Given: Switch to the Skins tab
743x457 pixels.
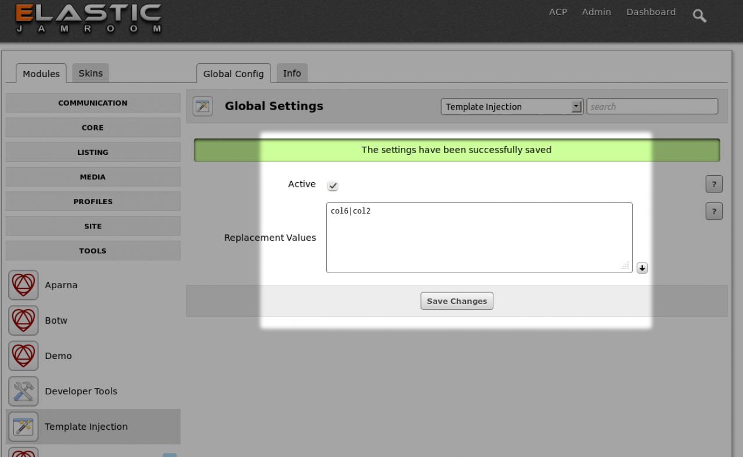Looking at the screenshot, I should coord(91,73).
